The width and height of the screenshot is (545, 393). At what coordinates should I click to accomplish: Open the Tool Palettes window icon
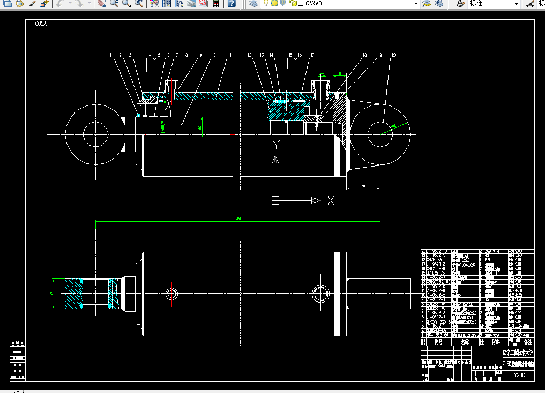click(x=179, y=3)
